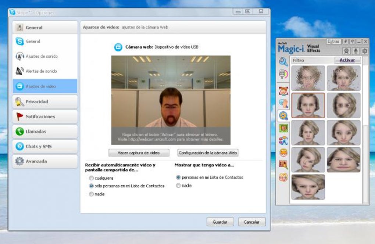Select cualquiera radio for receiving video
This screenshot has width=375, height=244.
[91, 178]
